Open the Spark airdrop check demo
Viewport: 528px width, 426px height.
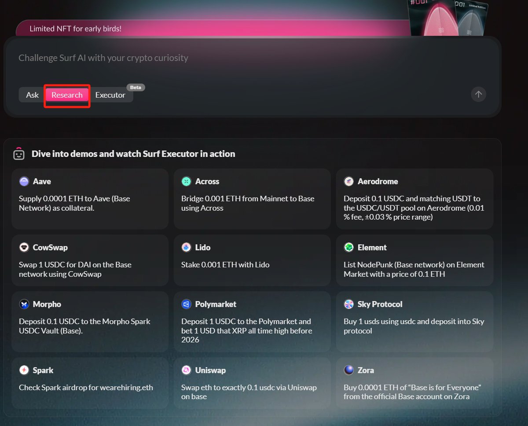click(x=90, y=383)
